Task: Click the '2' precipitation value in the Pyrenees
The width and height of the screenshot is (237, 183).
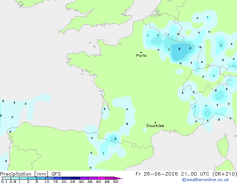Action: (116, 139)
